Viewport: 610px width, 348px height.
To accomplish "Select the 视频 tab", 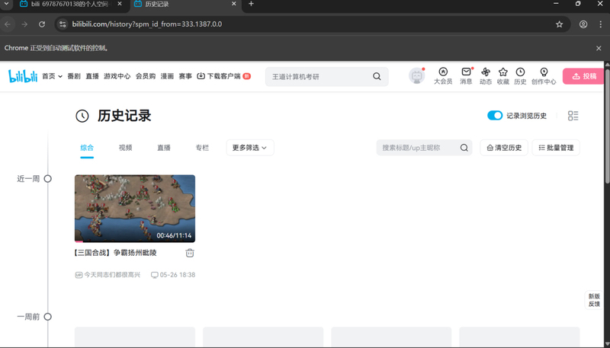I will pyautogui.click(x=125, y=148).
